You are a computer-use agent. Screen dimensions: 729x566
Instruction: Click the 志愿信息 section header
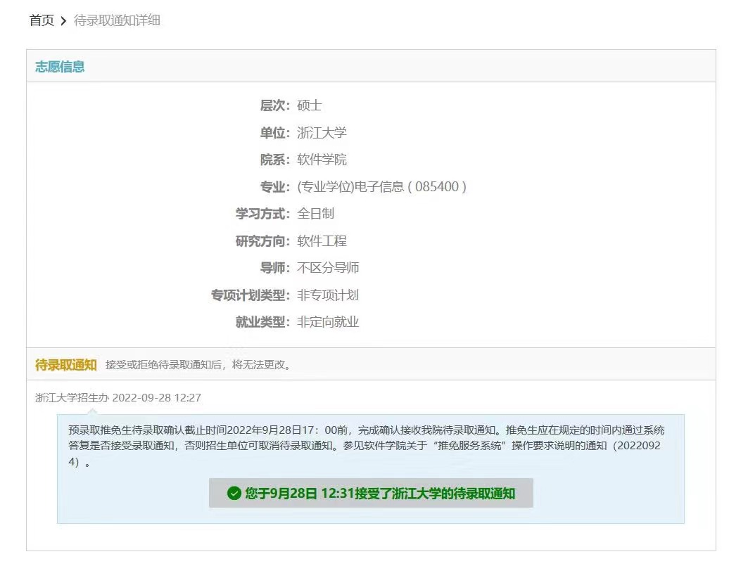[x=60, y=67]
